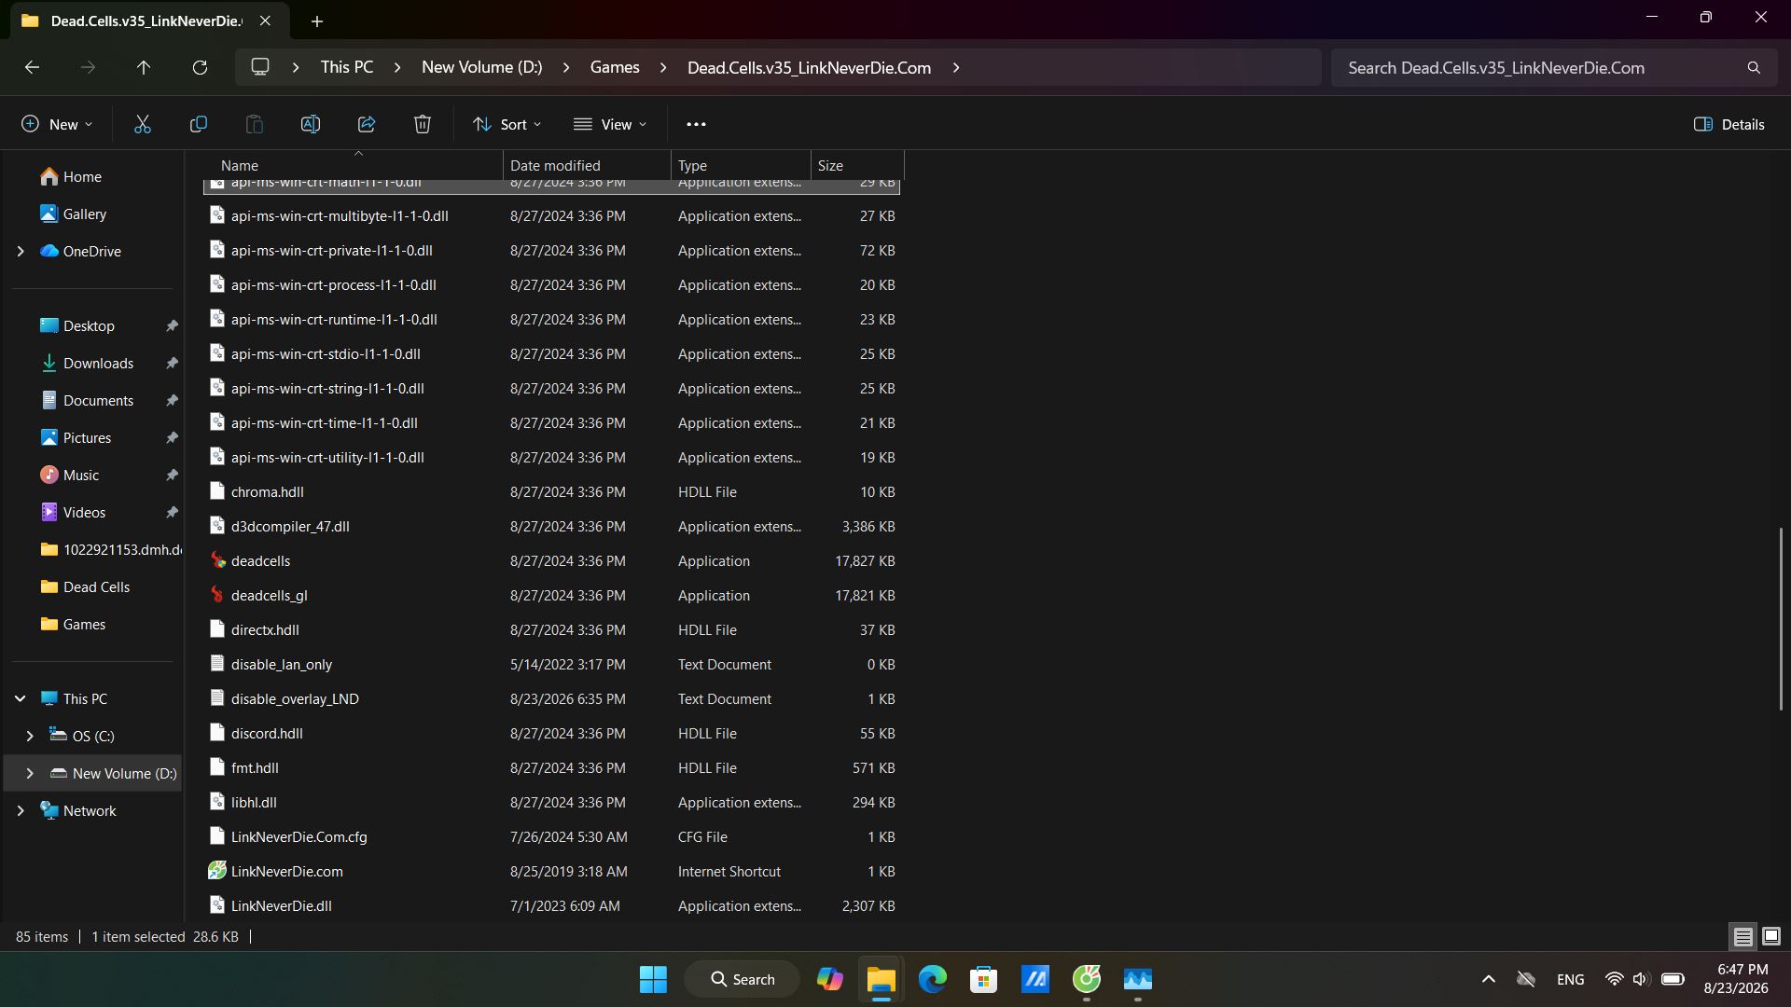The width and height of the screenshot is (1791, 1007).
Task: Toggle the Details pane button
Action: click(1729, 124)
